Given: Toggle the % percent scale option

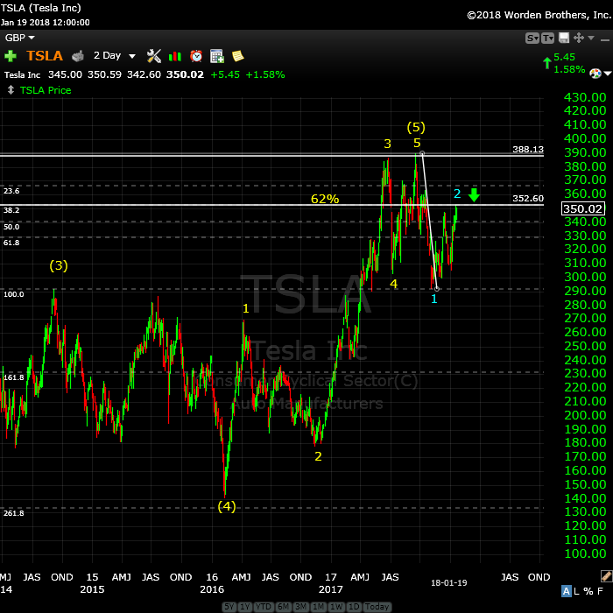Looking at the screenshot, I should 588,591.
